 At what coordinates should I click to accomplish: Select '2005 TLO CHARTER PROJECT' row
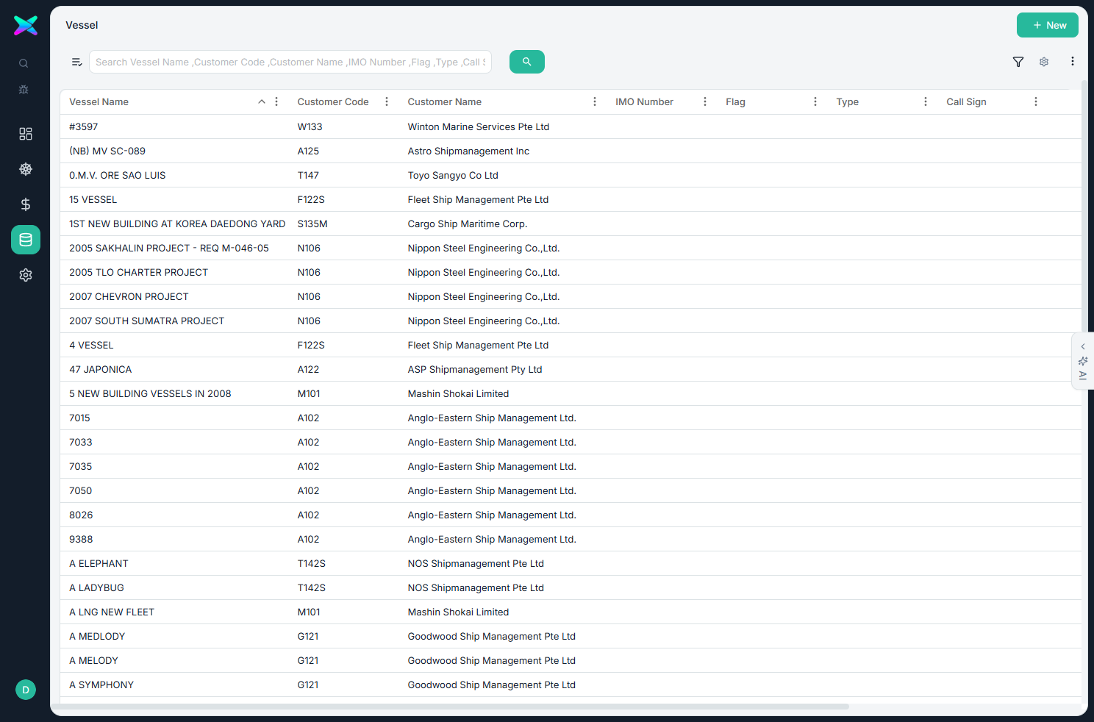click(571, 272)
